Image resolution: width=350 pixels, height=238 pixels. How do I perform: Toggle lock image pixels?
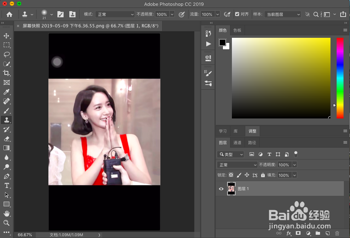(239, 175)
